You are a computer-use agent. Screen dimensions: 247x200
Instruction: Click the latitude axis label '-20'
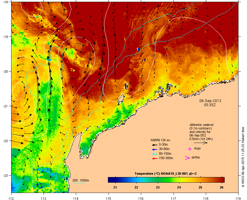5,71
